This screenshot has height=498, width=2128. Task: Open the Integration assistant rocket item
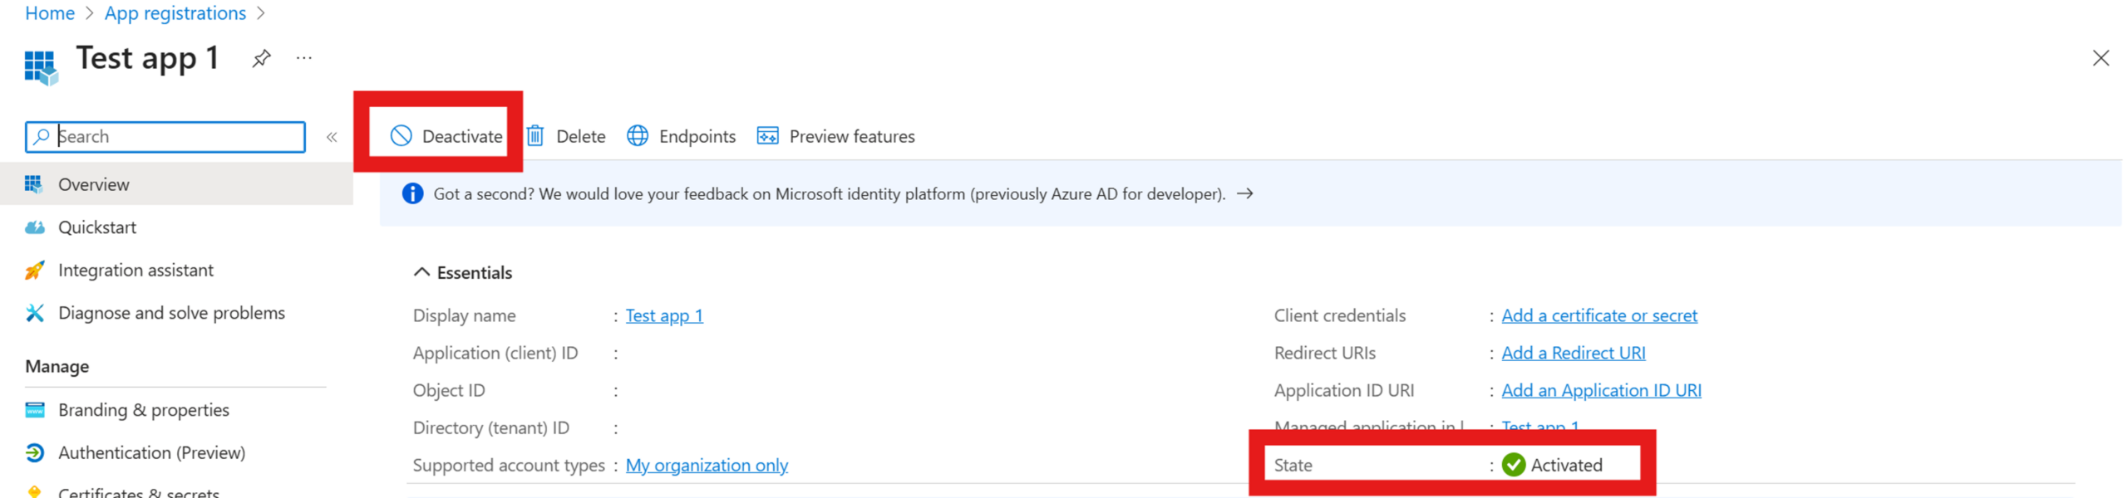(135, 271)
